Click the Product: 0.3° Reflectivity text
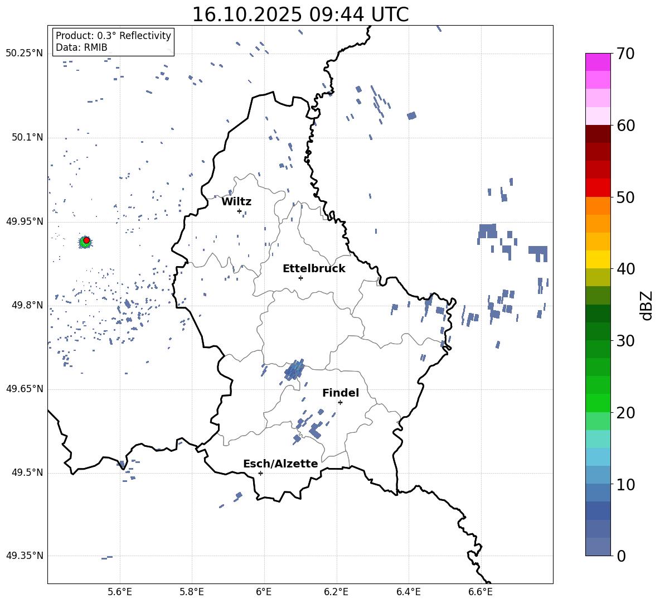The height and width of the screenshot is (603, 660). coord(113,36)
